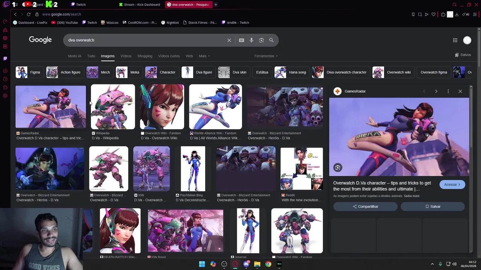The width and height of the screenshot is (481, 270).
Task: Open Google Chrome from the taskbar
Action: click(x=268, y=264)
